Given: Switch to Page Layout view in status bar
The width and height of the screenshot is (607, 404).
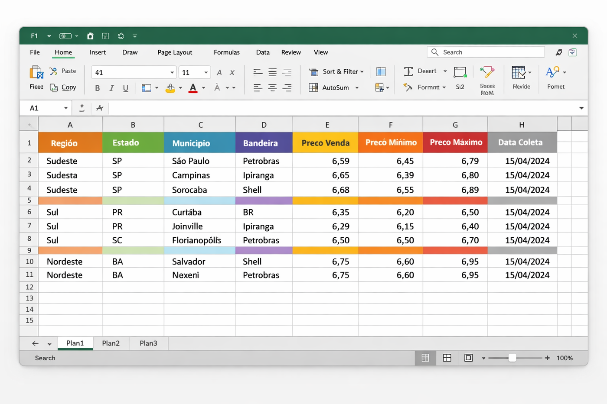Looking at the screenshot, I should coord(447,358).
